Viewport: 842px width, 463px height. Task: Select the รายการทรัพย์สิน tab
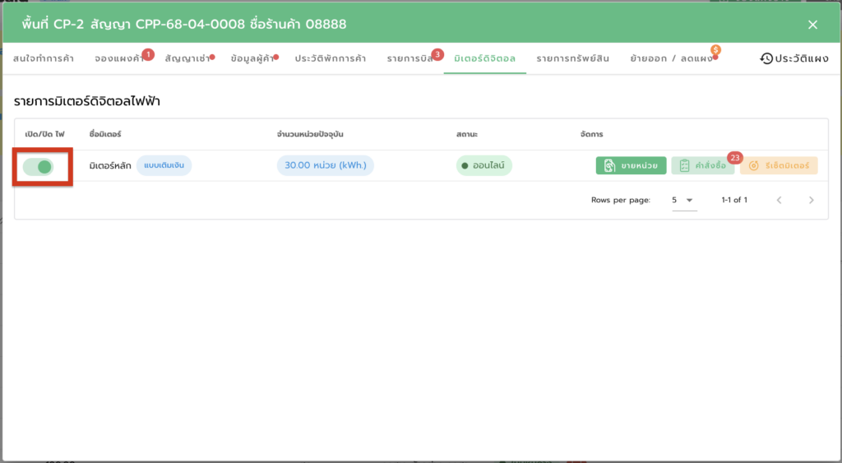pyautogui.click(x=572, y=59)
